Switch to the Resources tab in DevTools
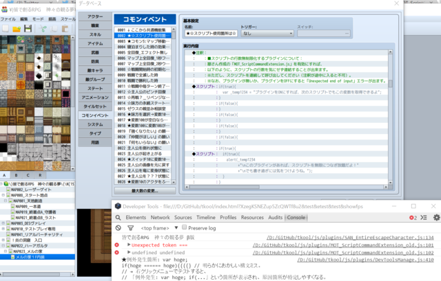The height and width of the screenshot is (281, 441). [252, 218]
